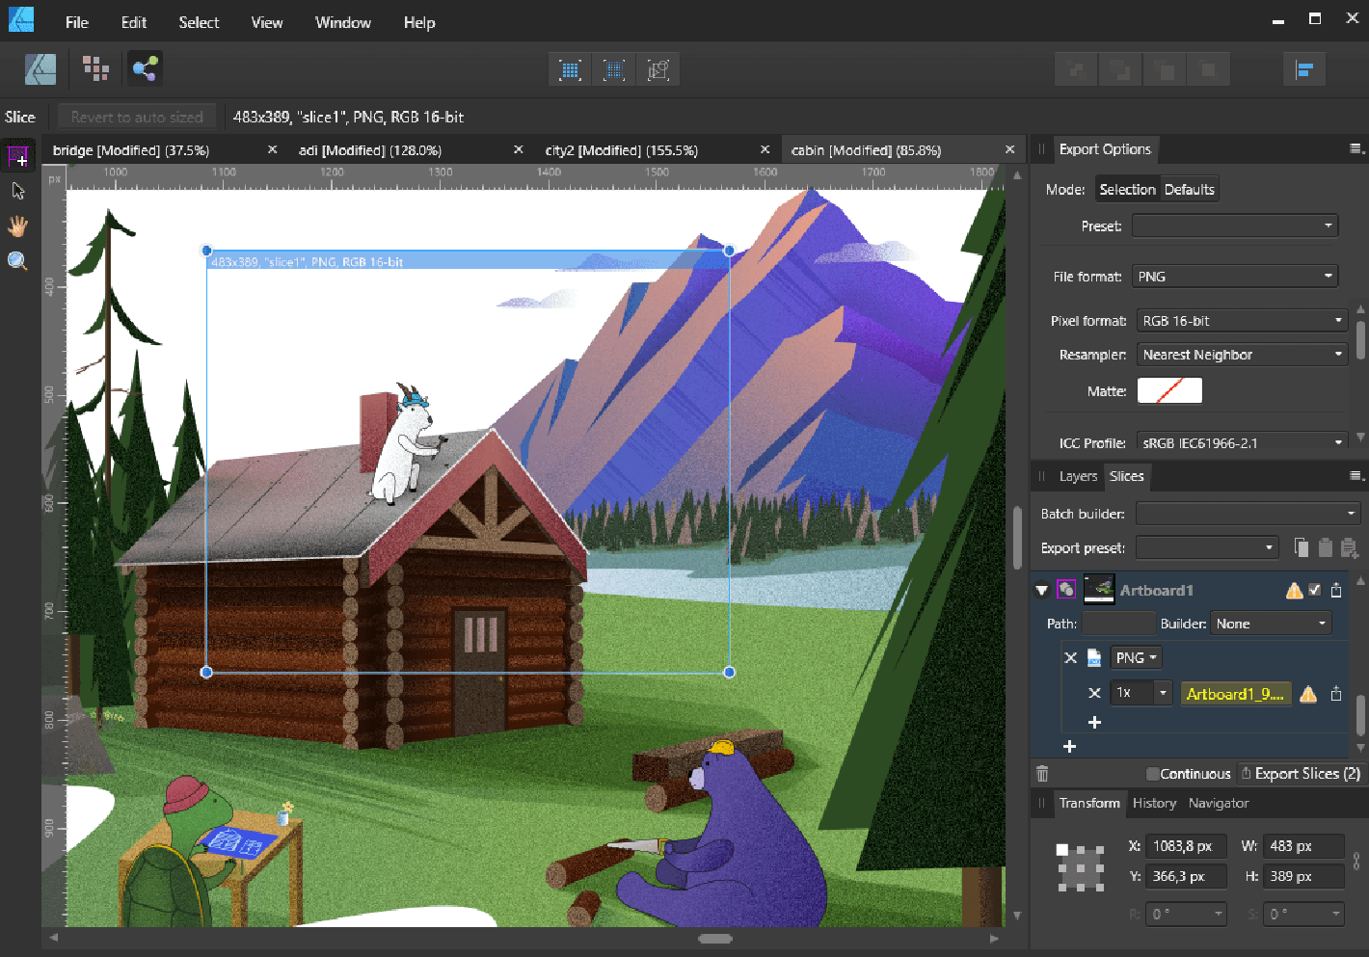The image size is (1369, 957).
Task: Click the slice Path input field
Action: click(x=1118, y=624)
